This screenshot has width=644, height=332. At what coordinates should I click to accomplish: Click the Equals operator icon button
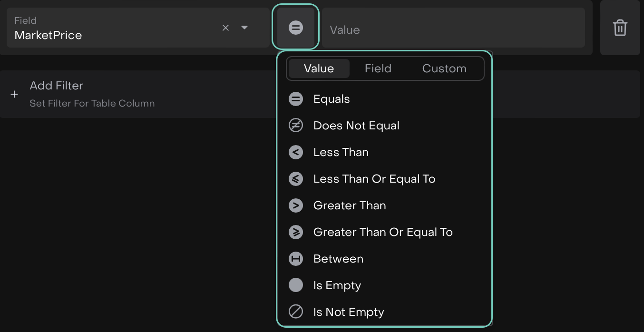coord(295,28)
